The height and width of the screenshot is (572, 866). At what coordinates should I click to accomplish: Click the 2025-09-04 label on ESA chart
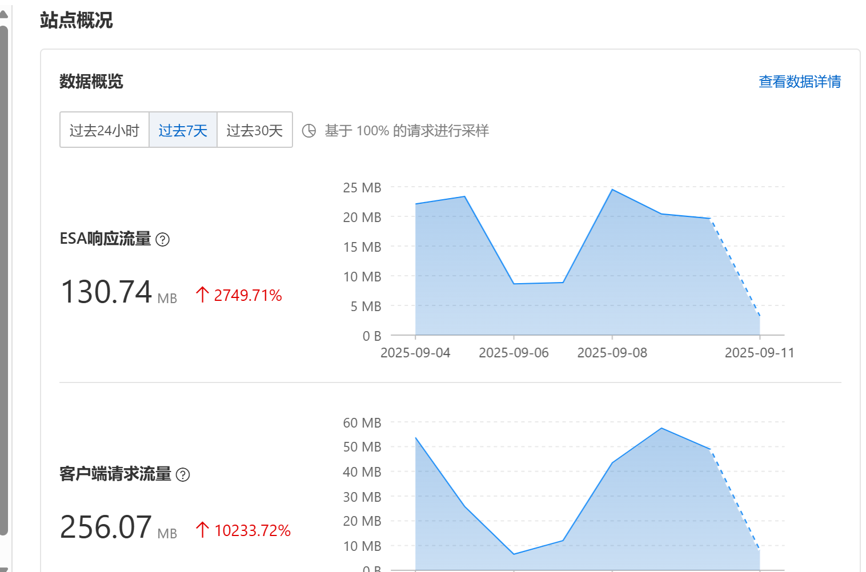click(415, 353)
